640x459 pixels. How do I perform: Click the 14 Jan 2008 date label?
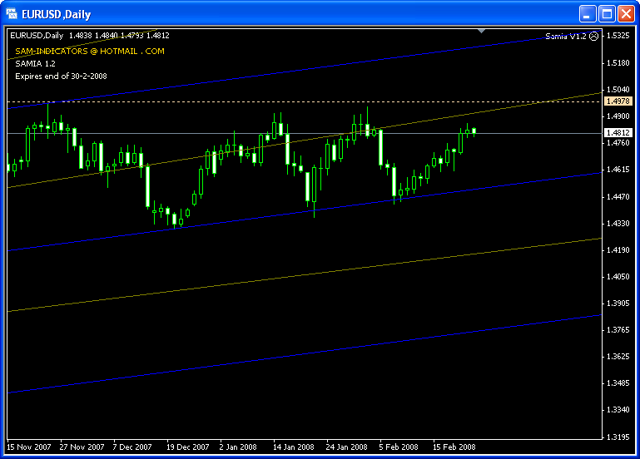pyautogui.click(x=294, y=447)
